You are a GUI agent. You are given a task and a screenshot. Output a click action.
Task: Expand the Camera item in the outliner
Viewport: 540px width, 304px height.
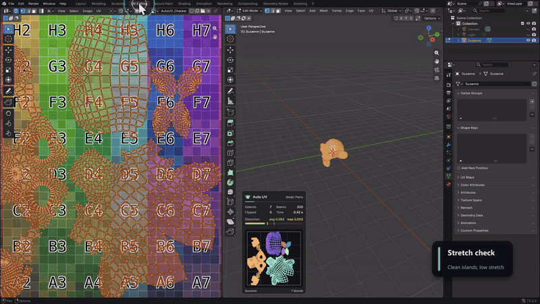click(458, 29)
